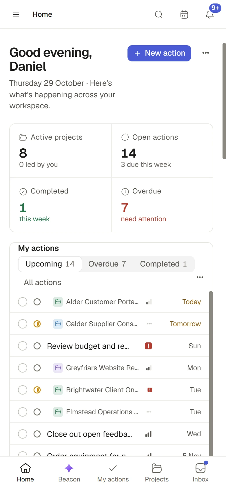Change status circle on Review budget row
Screen dimensions: 226x489
point(37,346)
